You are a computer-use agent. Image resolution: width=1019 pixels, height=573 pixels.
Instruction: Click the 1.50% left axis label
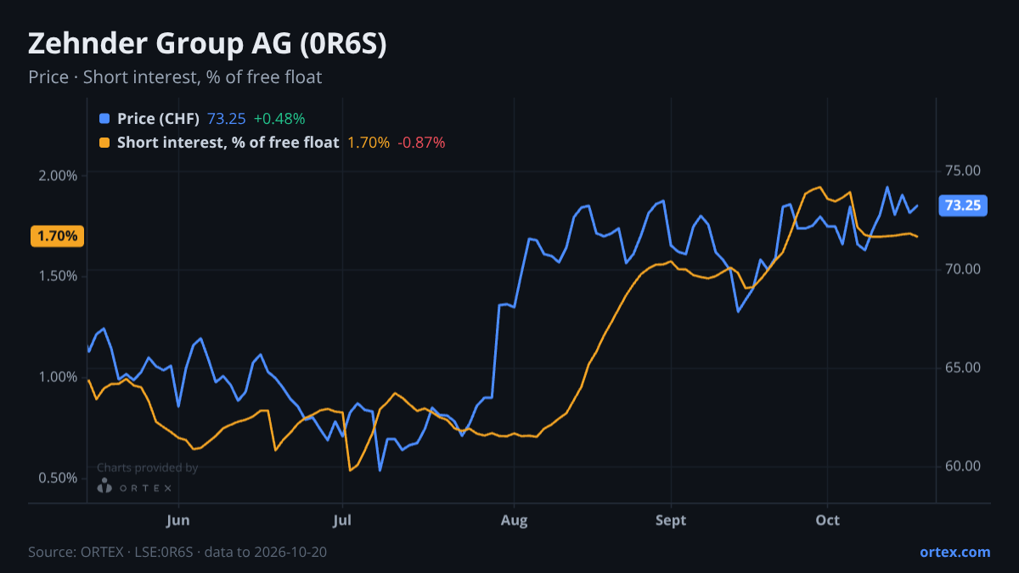tap(59, 277)
